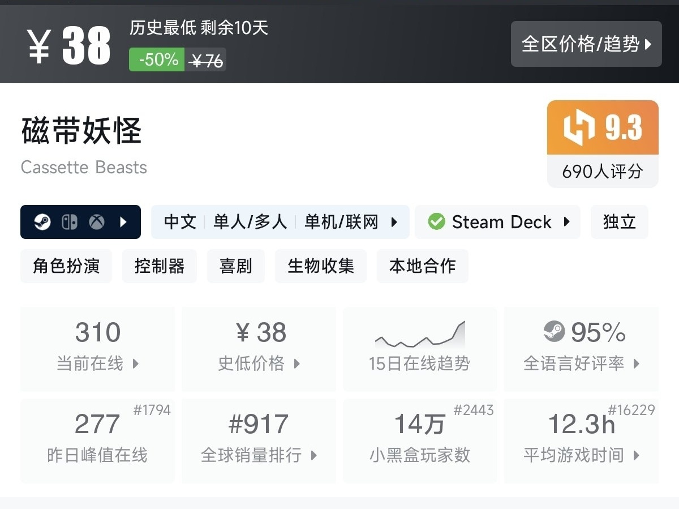Click the Steam logo beside 95%

pos(554,332)
